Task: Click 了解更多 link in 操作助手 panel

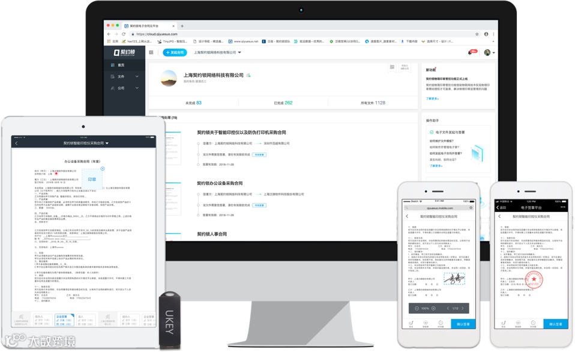Action: coord(436,166)
